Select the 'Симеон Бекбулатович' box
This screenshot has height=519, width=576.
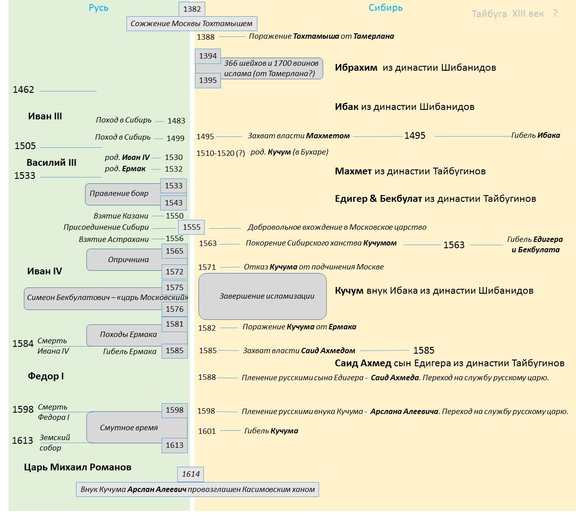tap(106, 298)
